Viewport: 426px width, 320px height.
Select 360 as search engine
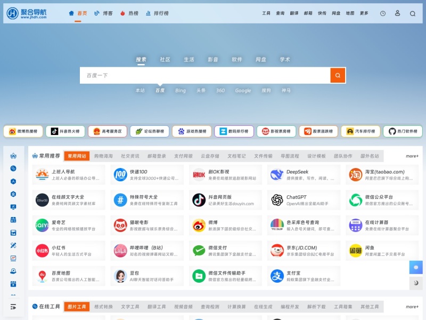[220, 90]
